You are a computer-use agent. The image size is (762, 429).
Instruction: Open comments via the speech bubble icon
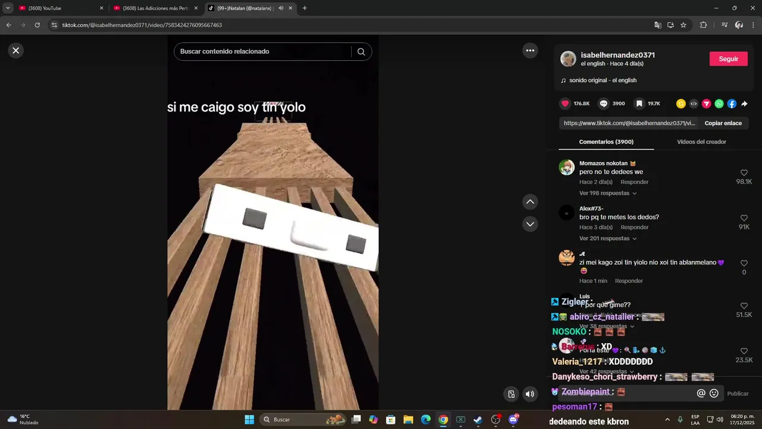(603, 104)
